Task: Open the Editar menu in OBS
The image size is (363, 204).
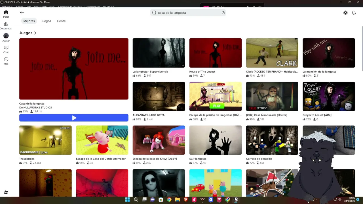Action: click(x=20, y=7)
